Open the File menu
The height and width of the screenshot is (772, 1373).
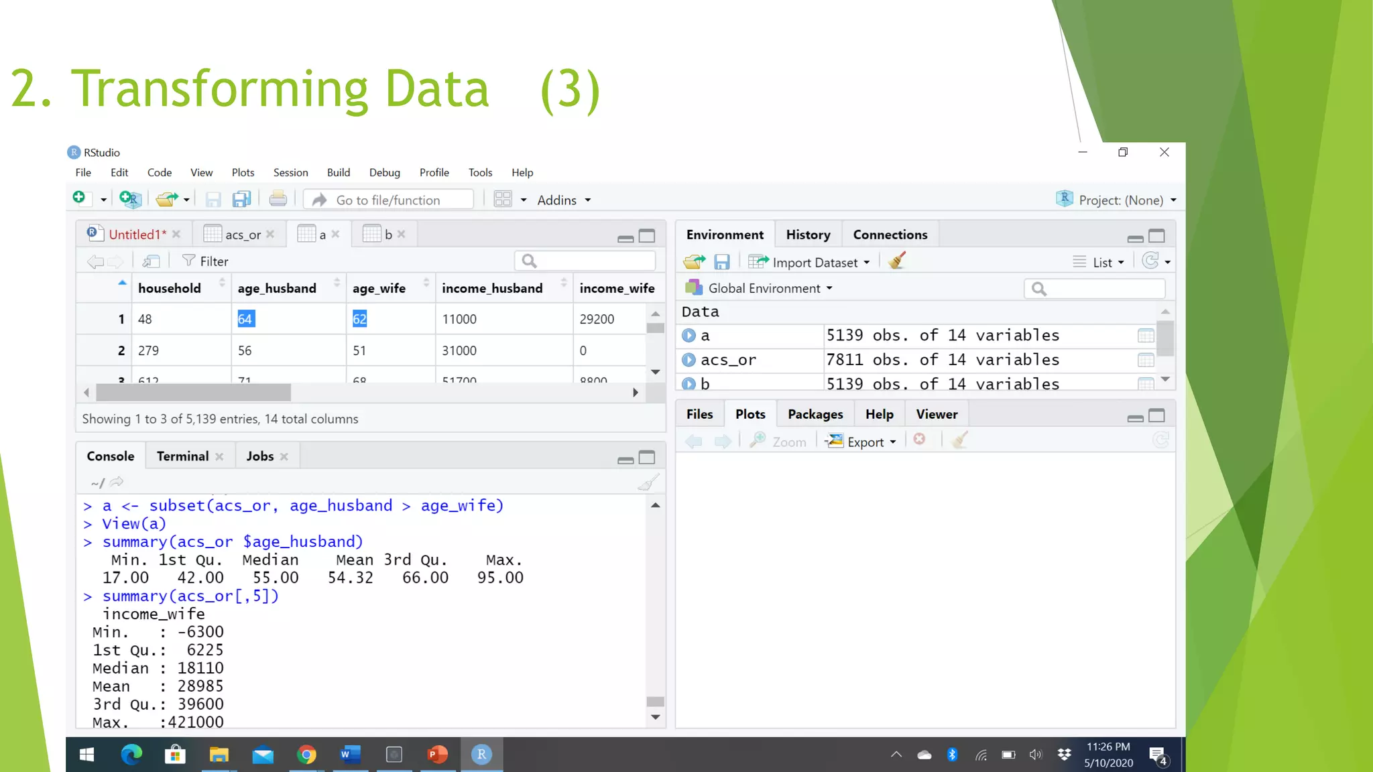tap(83, 172)
